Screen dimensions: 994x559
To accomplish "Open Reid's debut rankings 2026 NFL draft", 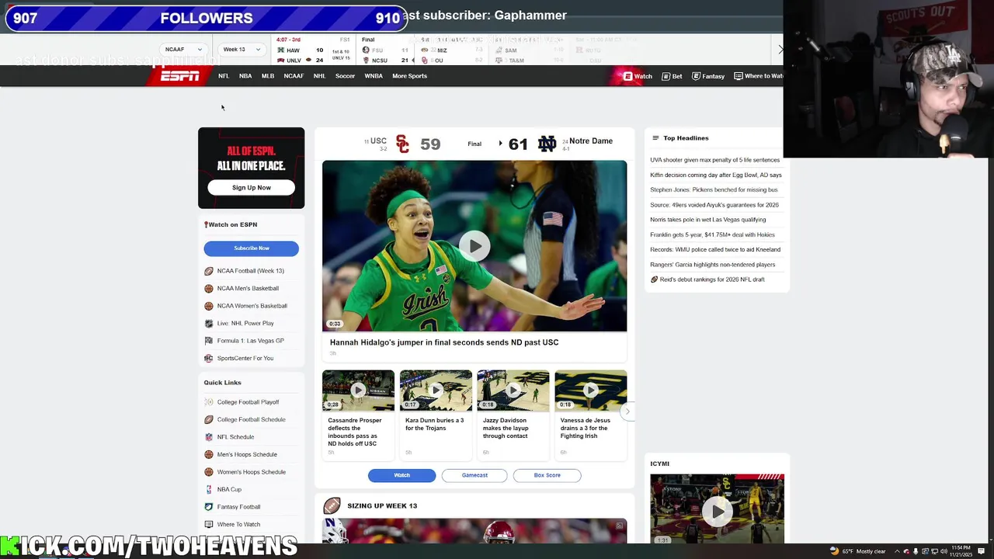I will [712, 279].
